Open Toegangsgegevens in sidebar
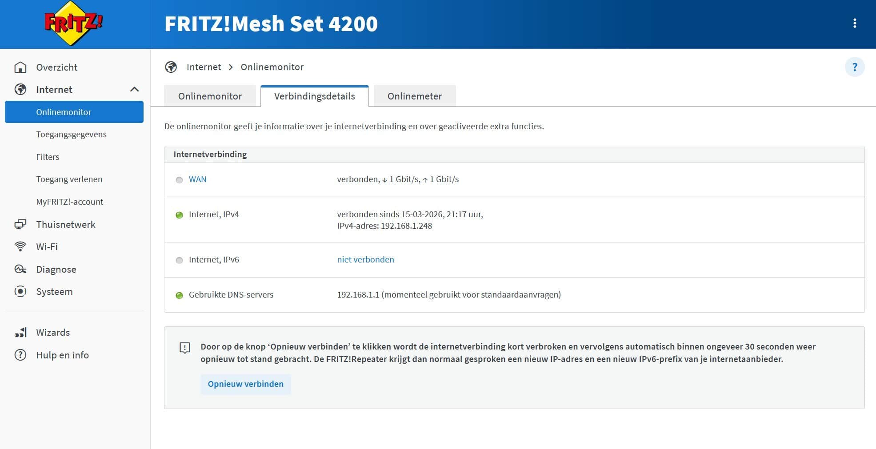The width and height of the screenshot is (876, 449). (x=71, y=134)
